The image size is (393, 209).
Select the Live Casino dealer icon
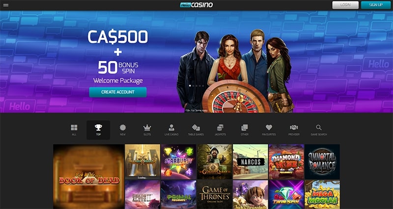171,128
